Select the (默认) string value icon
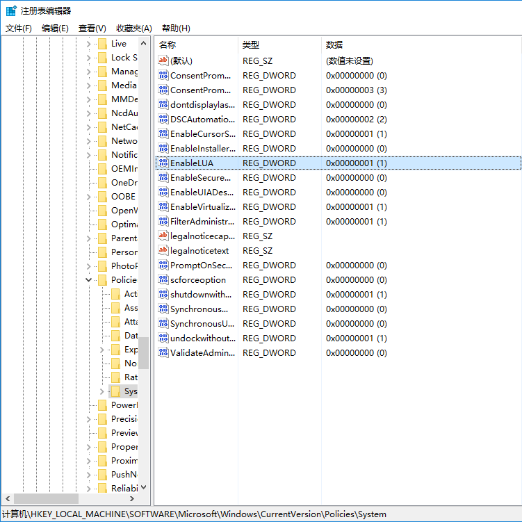This screenshot has height=522, width=522. tap(163, 61)
